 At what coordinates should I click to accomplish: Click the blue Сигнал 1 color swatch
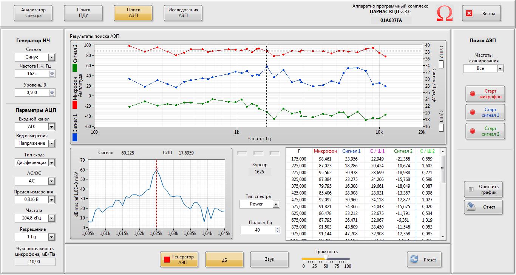(75, 137)
